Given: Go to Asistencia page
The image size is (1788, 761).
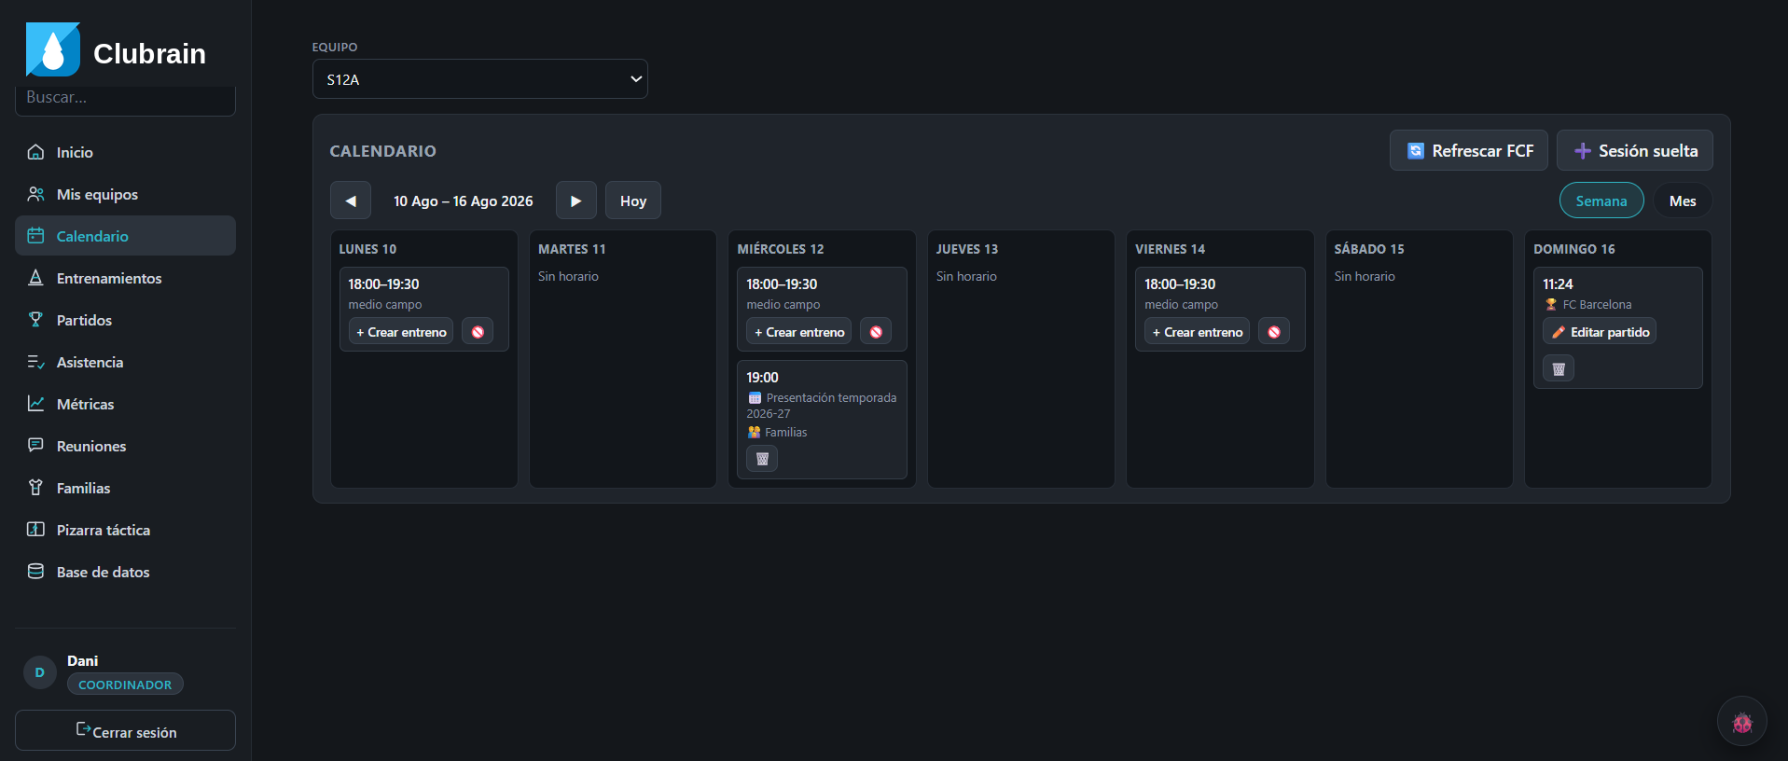Looking at the screenshot, I should pos(125,362).
